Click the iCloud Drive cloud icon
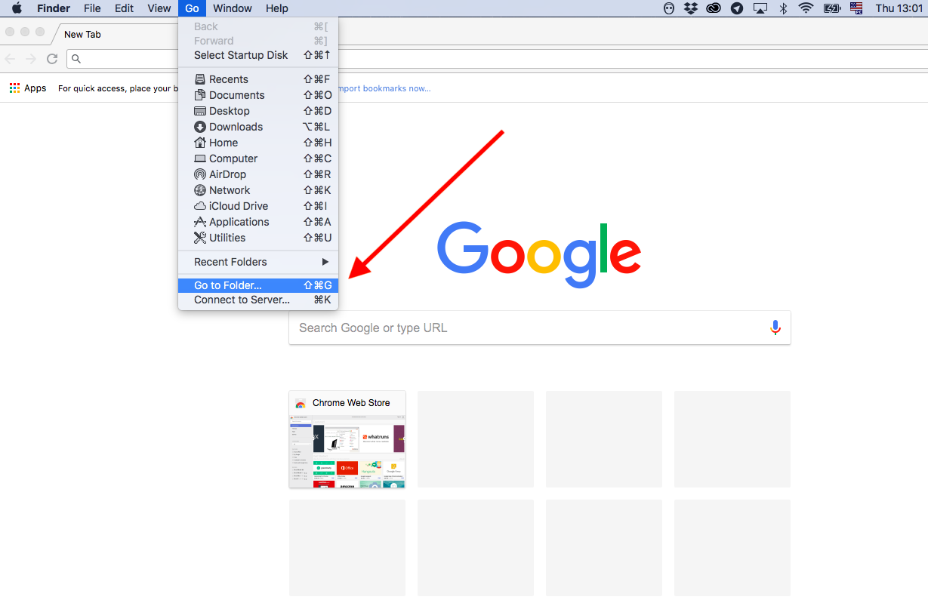928x603 pixels. pos(200,206)
